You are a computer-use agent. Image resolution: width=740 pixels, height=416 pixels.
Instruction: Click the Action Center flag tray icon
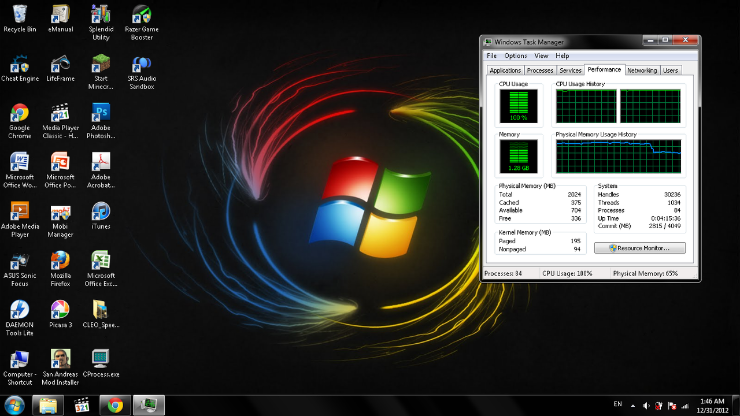(672, 406)
